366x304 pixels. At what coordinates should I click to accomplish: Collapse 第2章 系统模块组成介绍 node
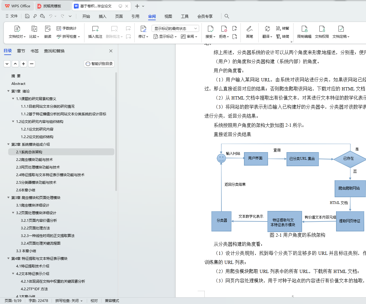point(9,144)
